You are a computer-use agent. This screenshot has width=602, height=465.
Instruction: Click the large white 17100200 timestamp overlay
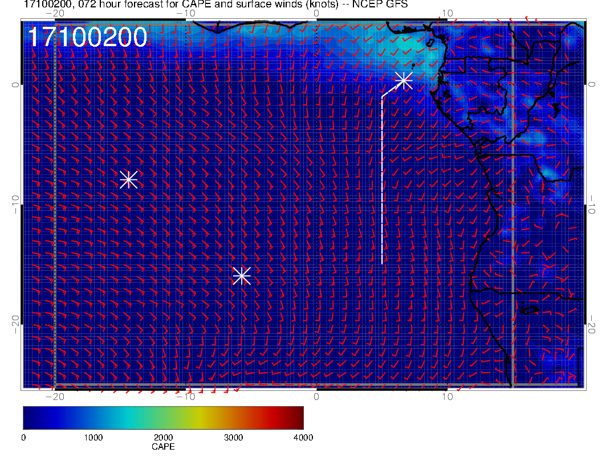88,37
